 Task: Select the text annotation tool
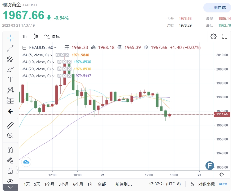click(10, 79)
